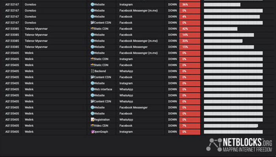The image size is (276, 157).
Task: Click the Mapping Internet Freedom tagline
Action: (247, 150)
